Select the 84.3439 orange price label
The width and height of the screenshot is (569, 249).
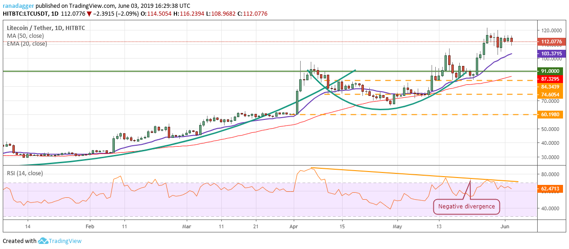coord(551,87)
